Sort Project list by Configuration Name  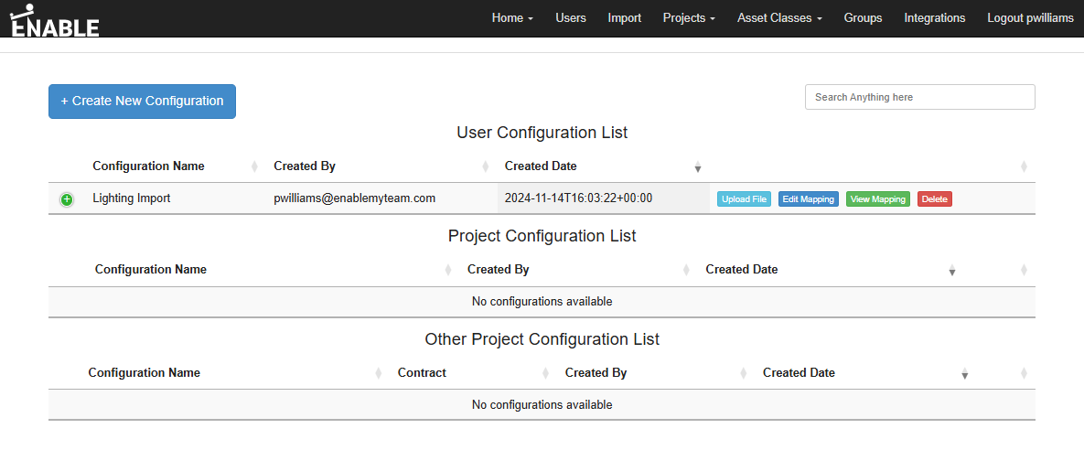[x=151, y=270]
